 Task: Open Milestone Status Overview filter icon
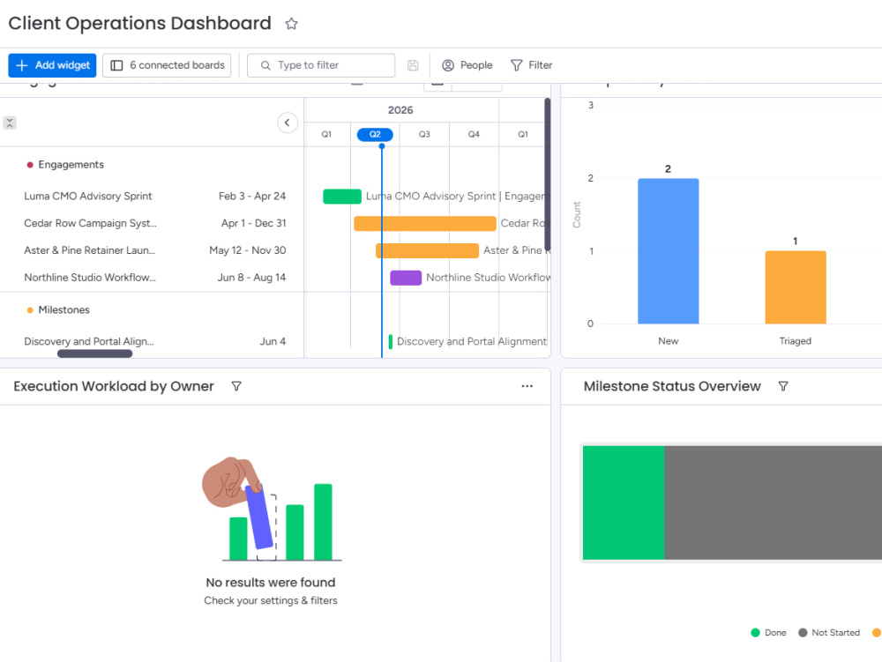point(783,386)
